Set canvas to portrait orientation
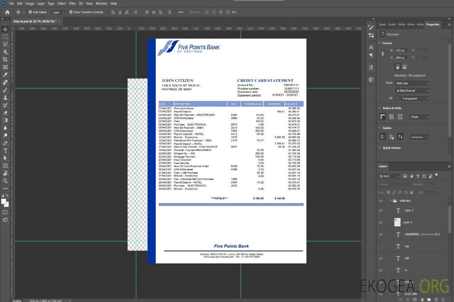The width and height of the screenshot is (454, 302). coord(398,67)
